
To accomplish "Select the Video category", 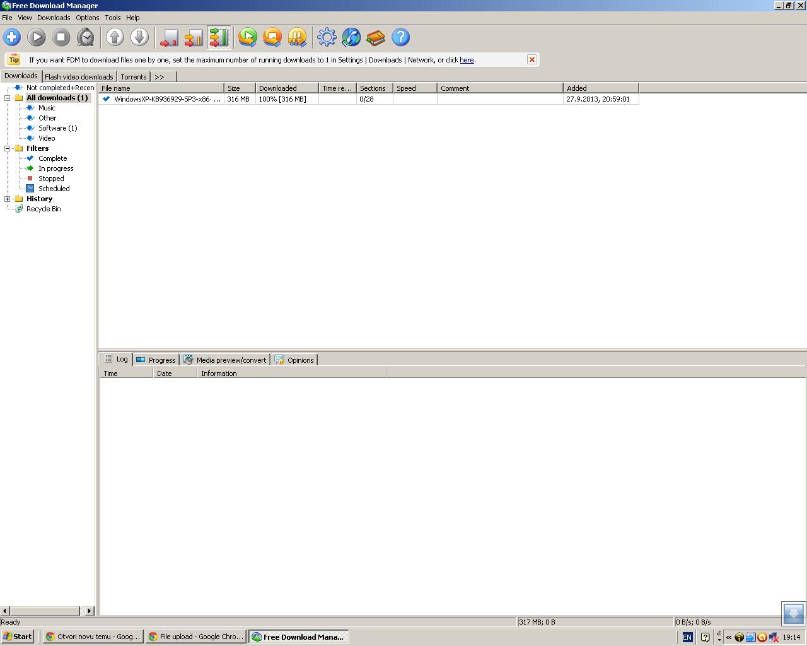I will (x=47, y=138).
